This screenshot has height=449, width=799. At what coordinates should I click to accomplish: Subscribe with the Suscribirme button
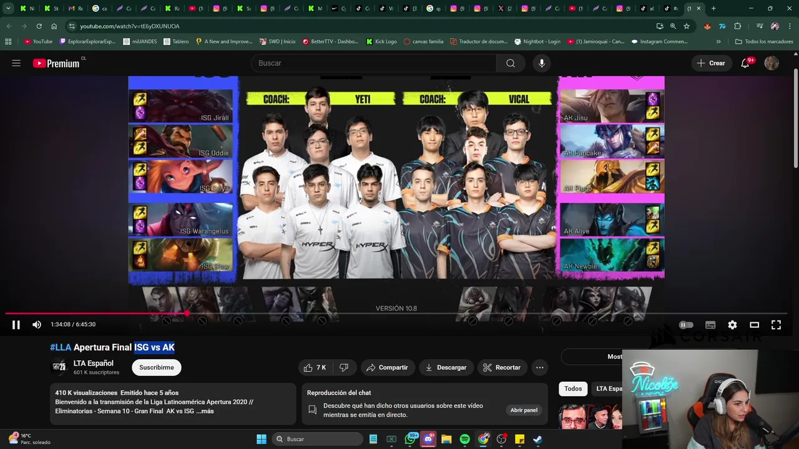157,367
